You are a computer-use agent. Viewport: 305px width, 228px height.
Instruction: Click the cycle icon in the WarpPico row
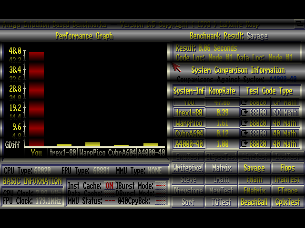tap(244, 123)
